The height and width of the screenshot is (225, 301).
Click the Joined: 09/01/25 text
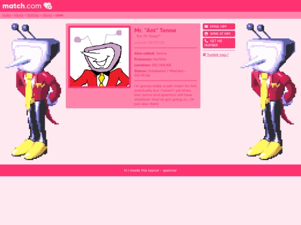click(149, 42)
